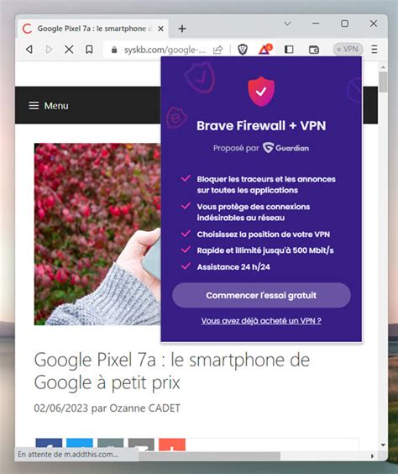398x474 pixels.
Task: Click the vertical scrollbar thumb
Action: 383,82
